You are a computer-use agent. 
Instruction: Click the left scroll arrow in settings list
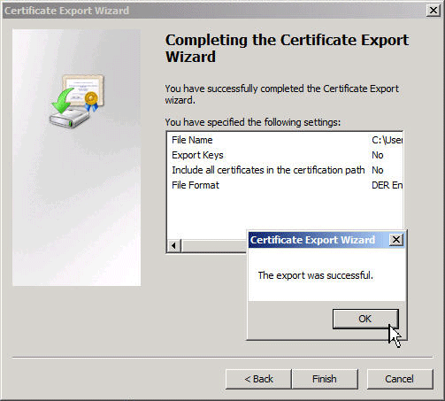pyautogui.click(x=174, y=245)
